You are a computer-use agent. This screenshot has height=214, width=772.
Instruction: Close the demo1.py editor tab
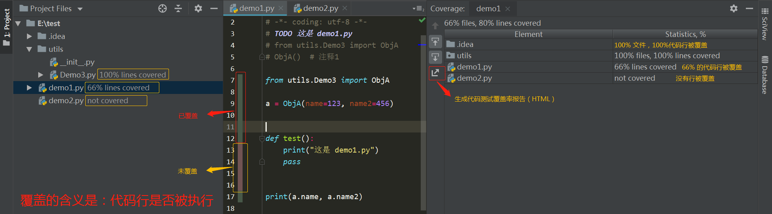click(x=281, y=8)
